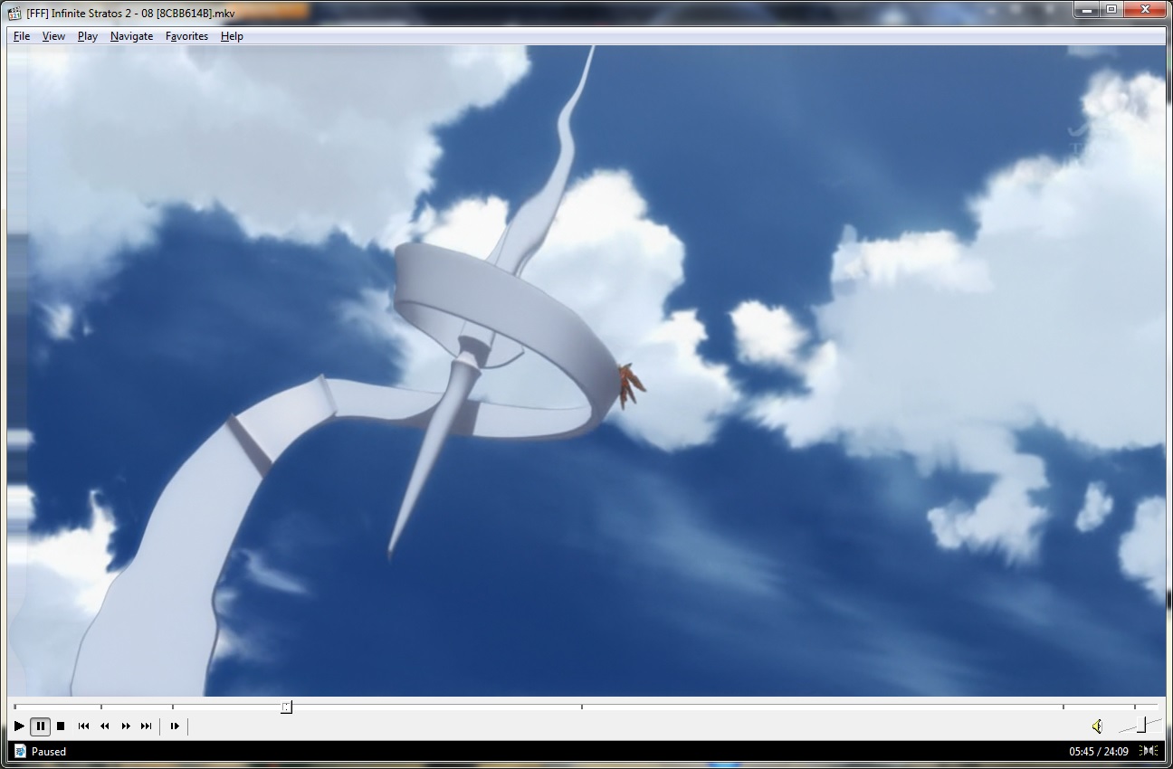This screenshot has height=769, width=1173.
Task: Click the fast-forward (increase speed) icon
Action: [x=126, y=726]
